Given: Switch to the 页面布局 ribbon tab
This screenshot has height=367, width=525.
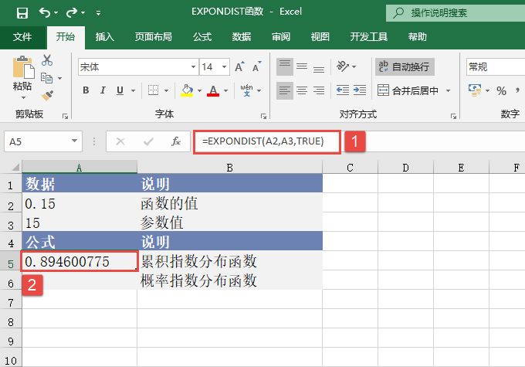Looking at the screenshot, I should pyautogui.click(x=153, y=36).
